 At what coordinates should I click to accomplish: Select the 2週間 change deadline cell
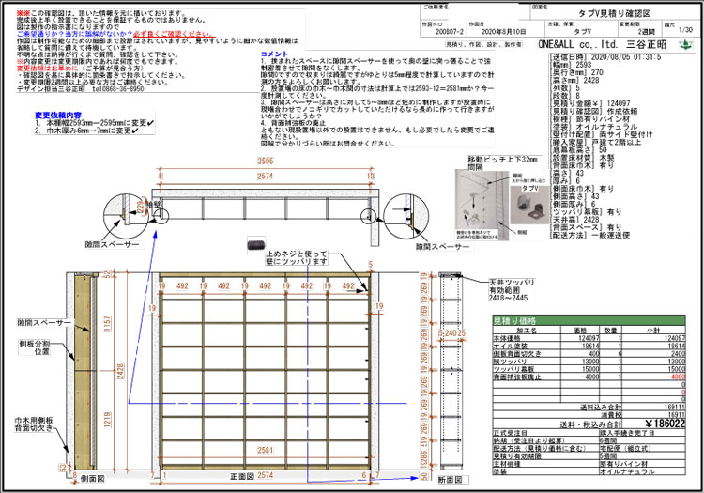pos(647,32)
